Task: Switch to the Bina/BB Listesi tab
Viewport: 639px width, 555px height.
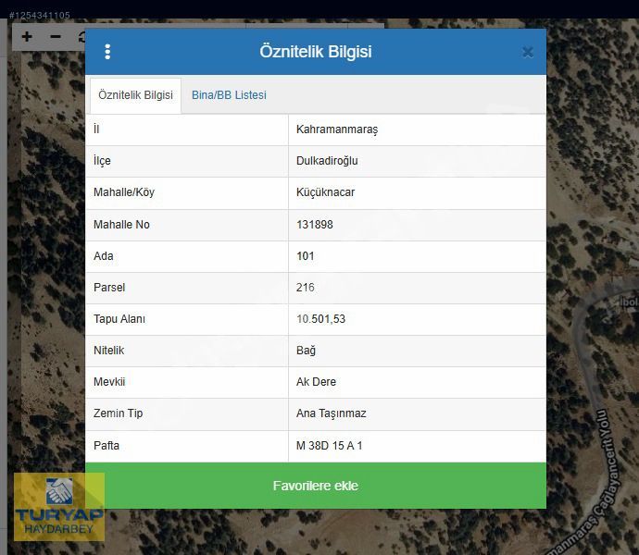Action: tap(229, 95)
